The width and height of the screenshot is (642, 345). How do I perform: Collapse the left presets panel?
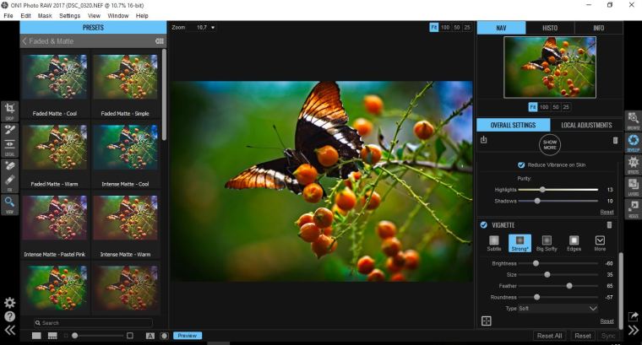coord(10,330)
